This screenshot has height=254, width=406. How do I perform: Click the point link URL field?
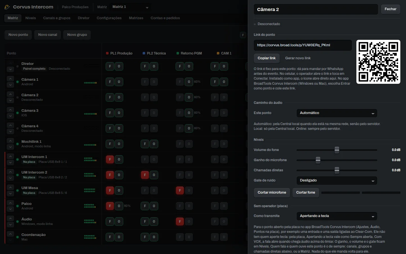click(303, 45)
